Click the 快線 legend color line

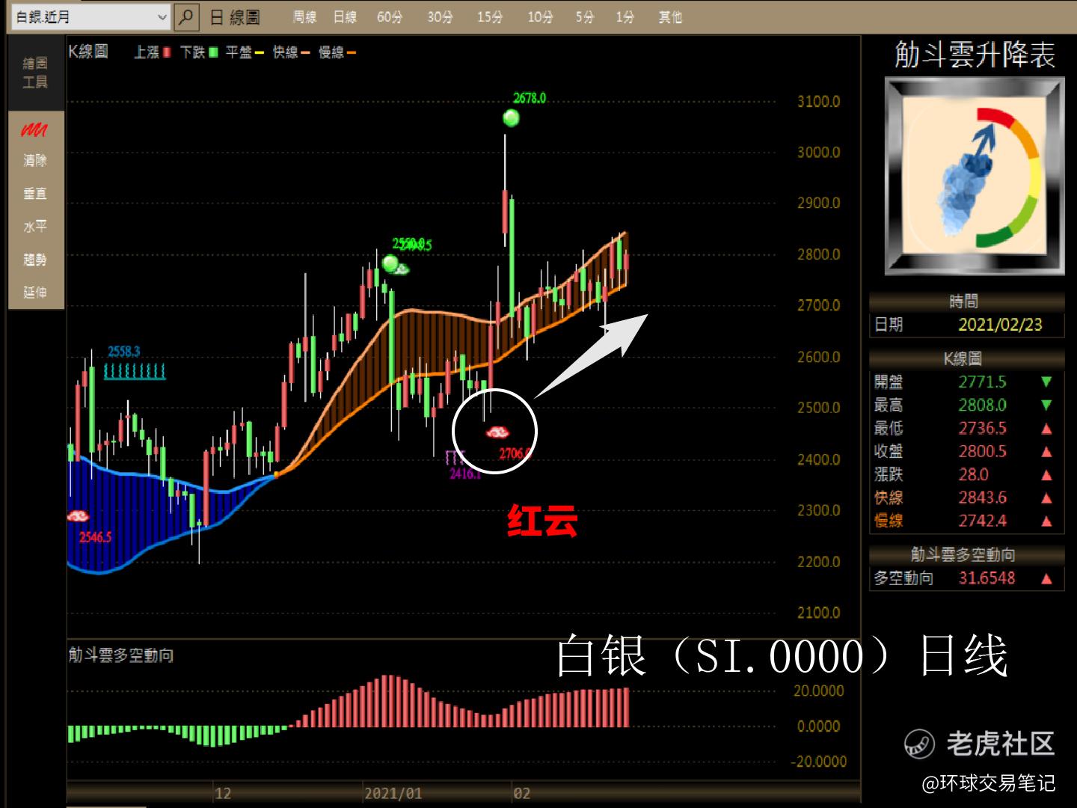[305, 52]
